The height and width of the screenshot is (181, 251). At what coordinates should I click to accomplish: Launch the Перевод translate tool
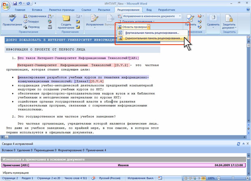32,27
